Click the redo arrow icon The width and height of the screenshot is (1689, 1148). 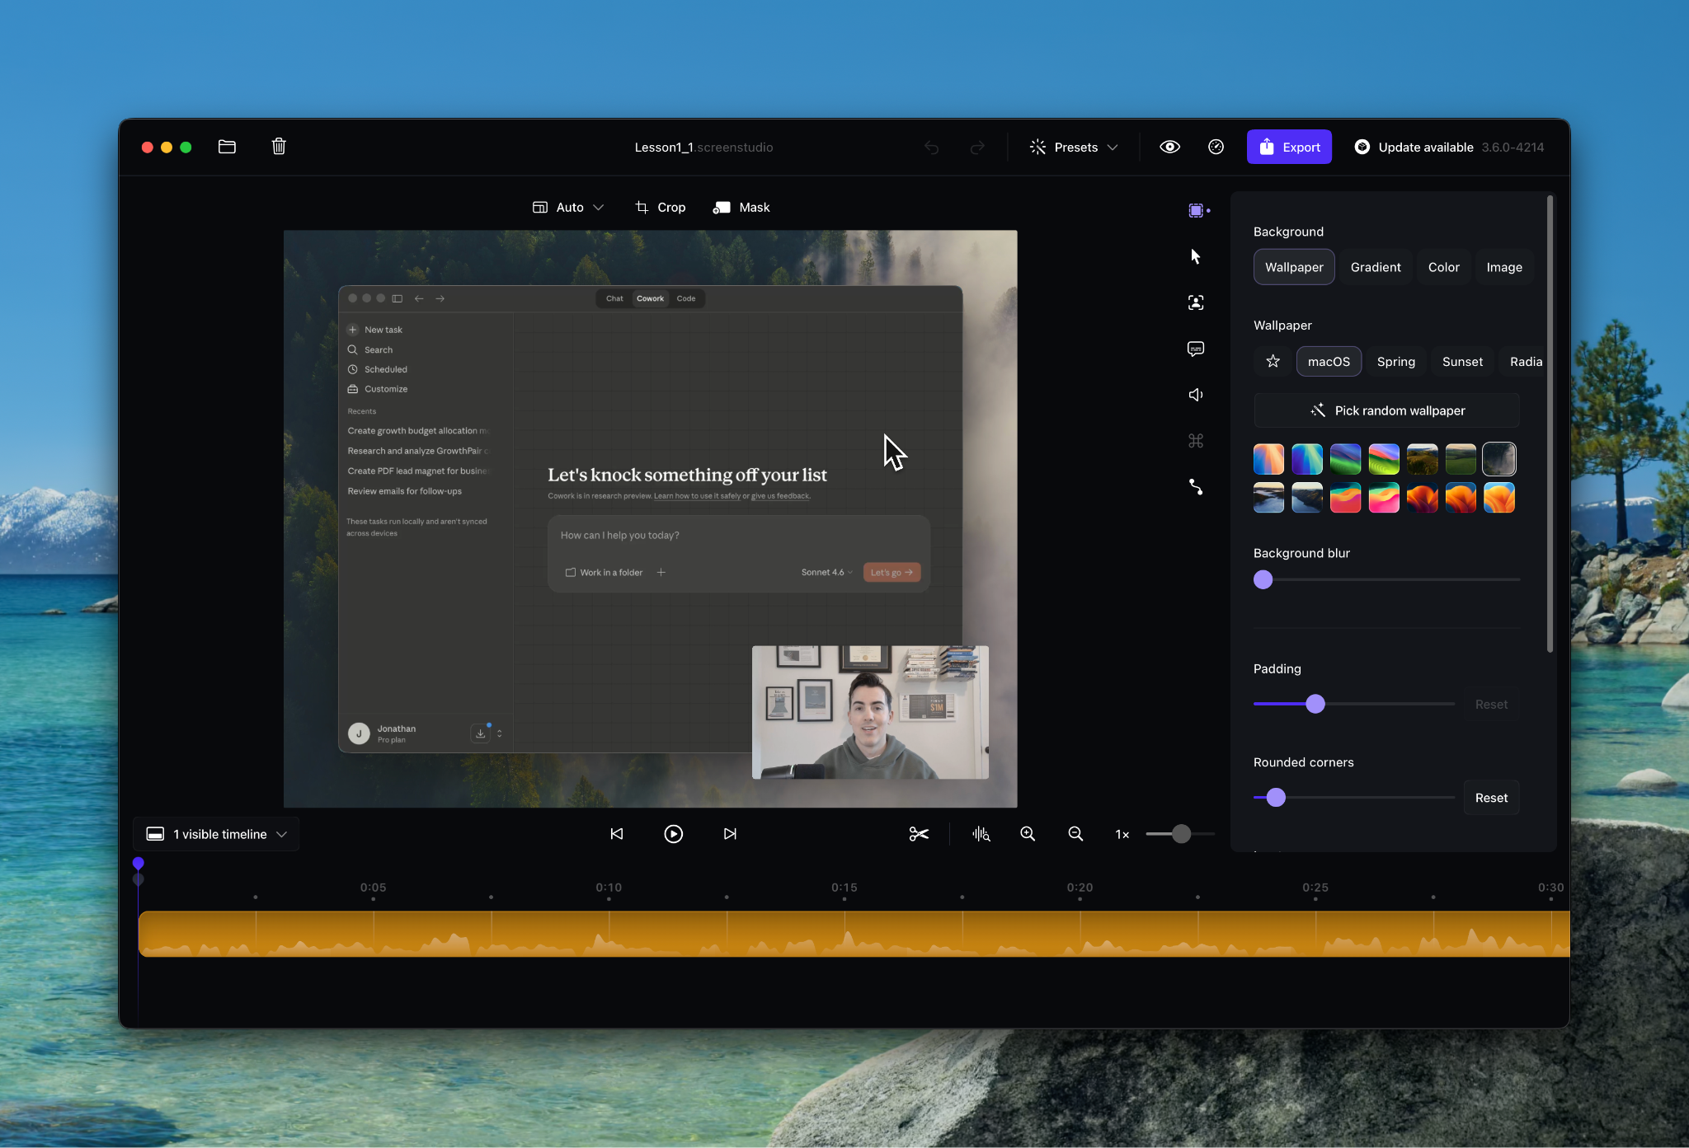pyautogui.click(x=977, y=148)
